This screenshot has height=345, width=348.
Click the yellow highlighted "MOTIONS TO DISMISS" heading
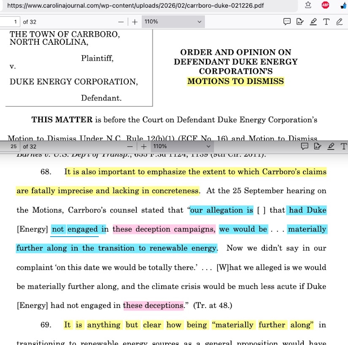(236, 81)
